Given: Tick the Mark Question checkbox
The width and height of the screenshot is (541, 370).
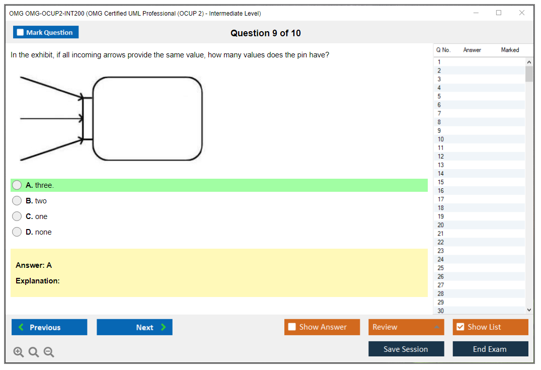Looking at the screenshot, I should 21,33.
